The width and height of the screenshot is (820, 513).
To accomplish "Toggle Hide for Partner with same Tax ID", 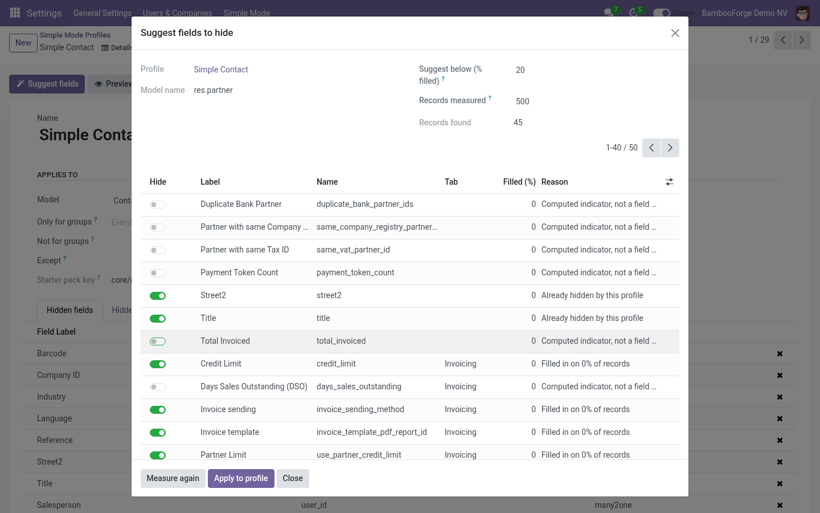I will (158, 250).
